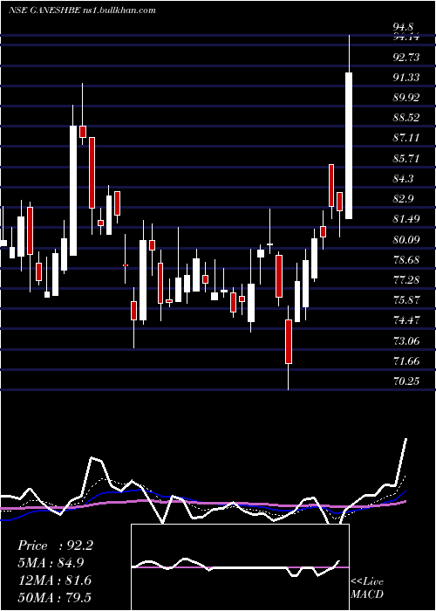This screenshot has width=436, height=611.
Task: Click the 94.8 price axis label
Action: [403, 27]
